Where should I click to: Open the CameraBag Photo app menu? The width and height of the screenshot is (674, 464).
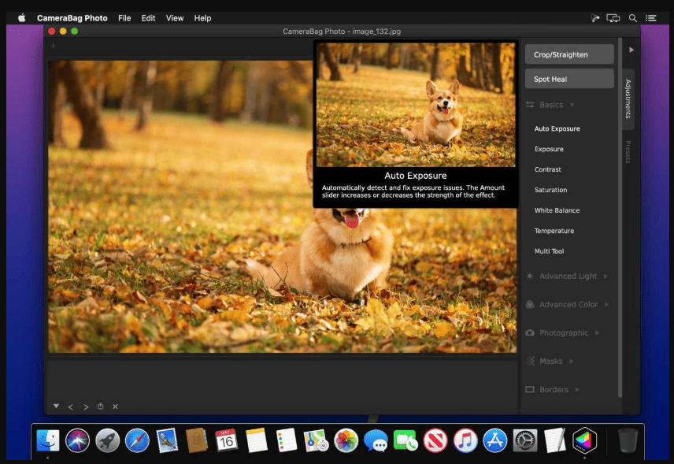click(72, 18)
